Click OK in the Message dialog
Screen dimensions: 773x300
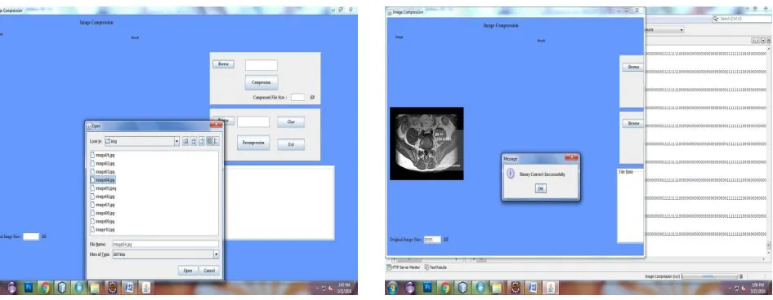(541, 188)
